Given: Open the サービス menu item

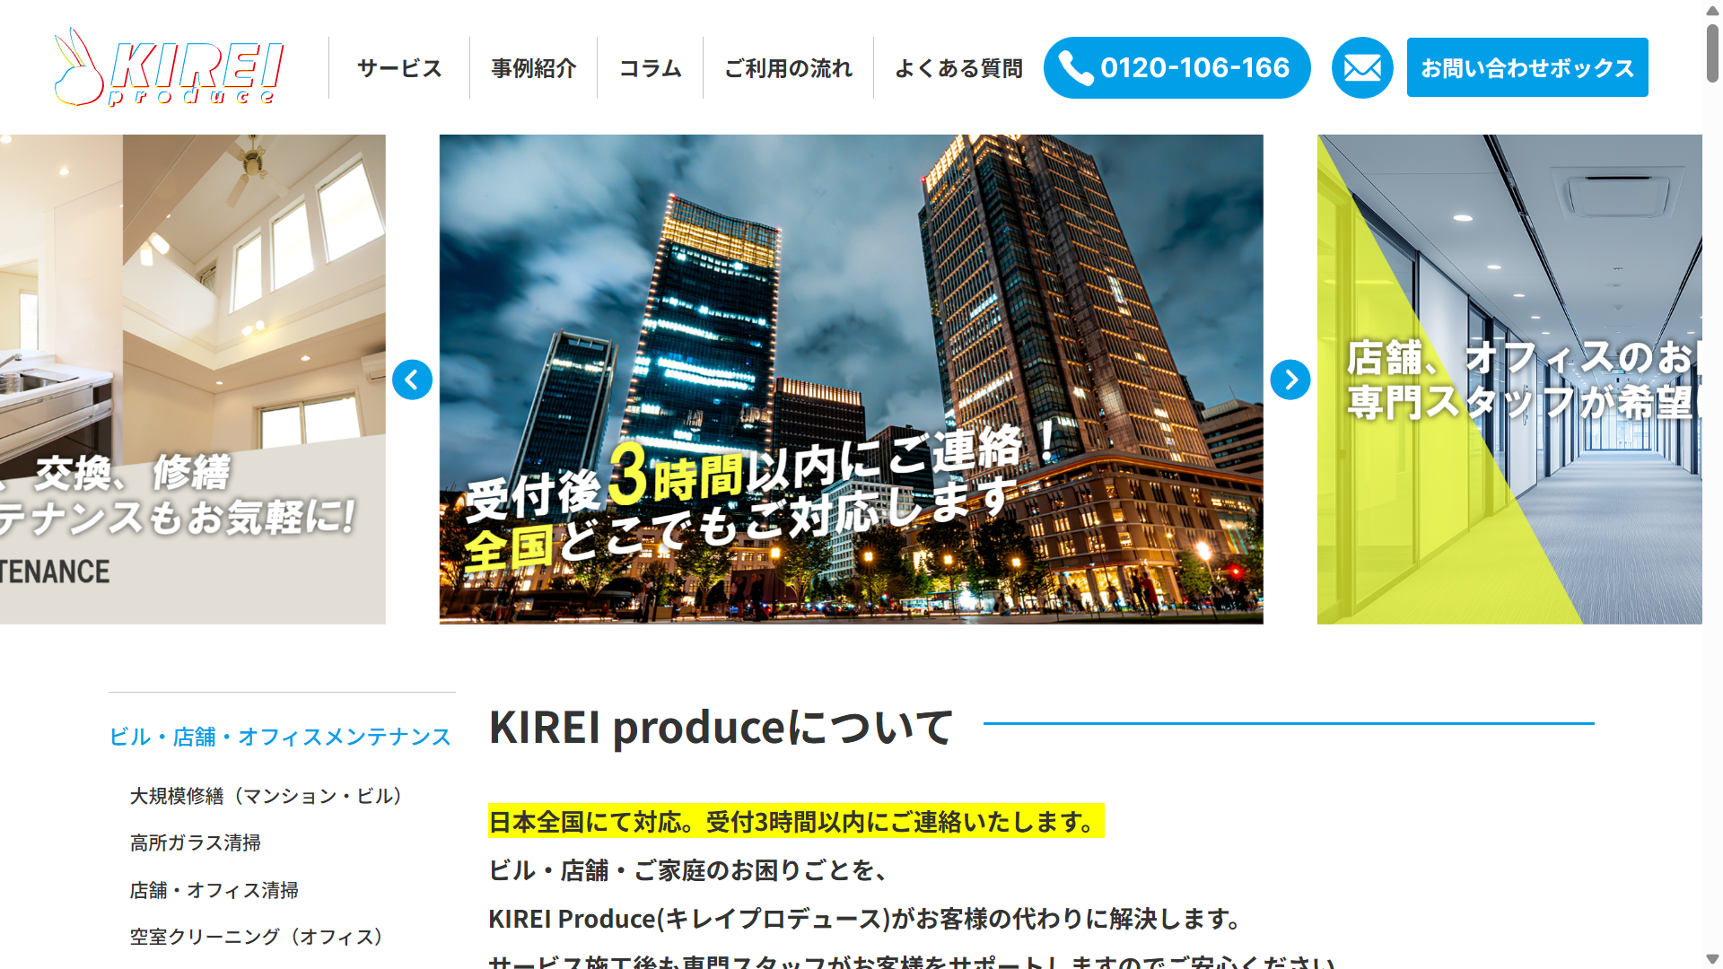Looking at the screenshot, I should point(399,68).
